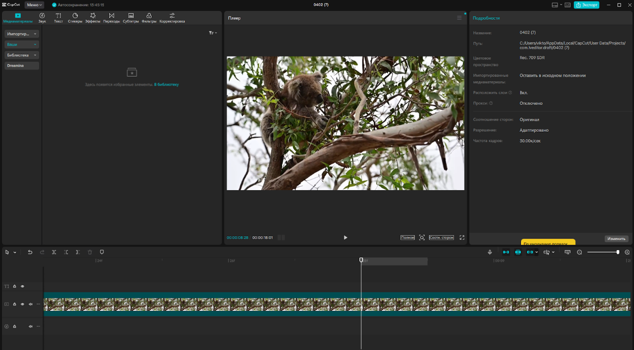Open the Стикеры stickers panel

coord(75,18)
